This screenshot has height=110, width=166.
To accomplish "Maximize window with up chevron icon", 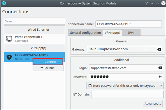I will tap(158, 3).
